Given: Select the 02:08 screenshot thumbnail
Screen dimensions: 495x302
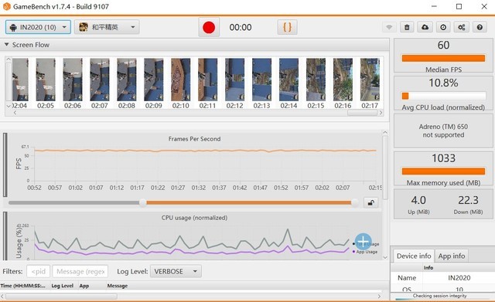Looking at the screenshot, I should pyautogui.click(x=127, y=80).
